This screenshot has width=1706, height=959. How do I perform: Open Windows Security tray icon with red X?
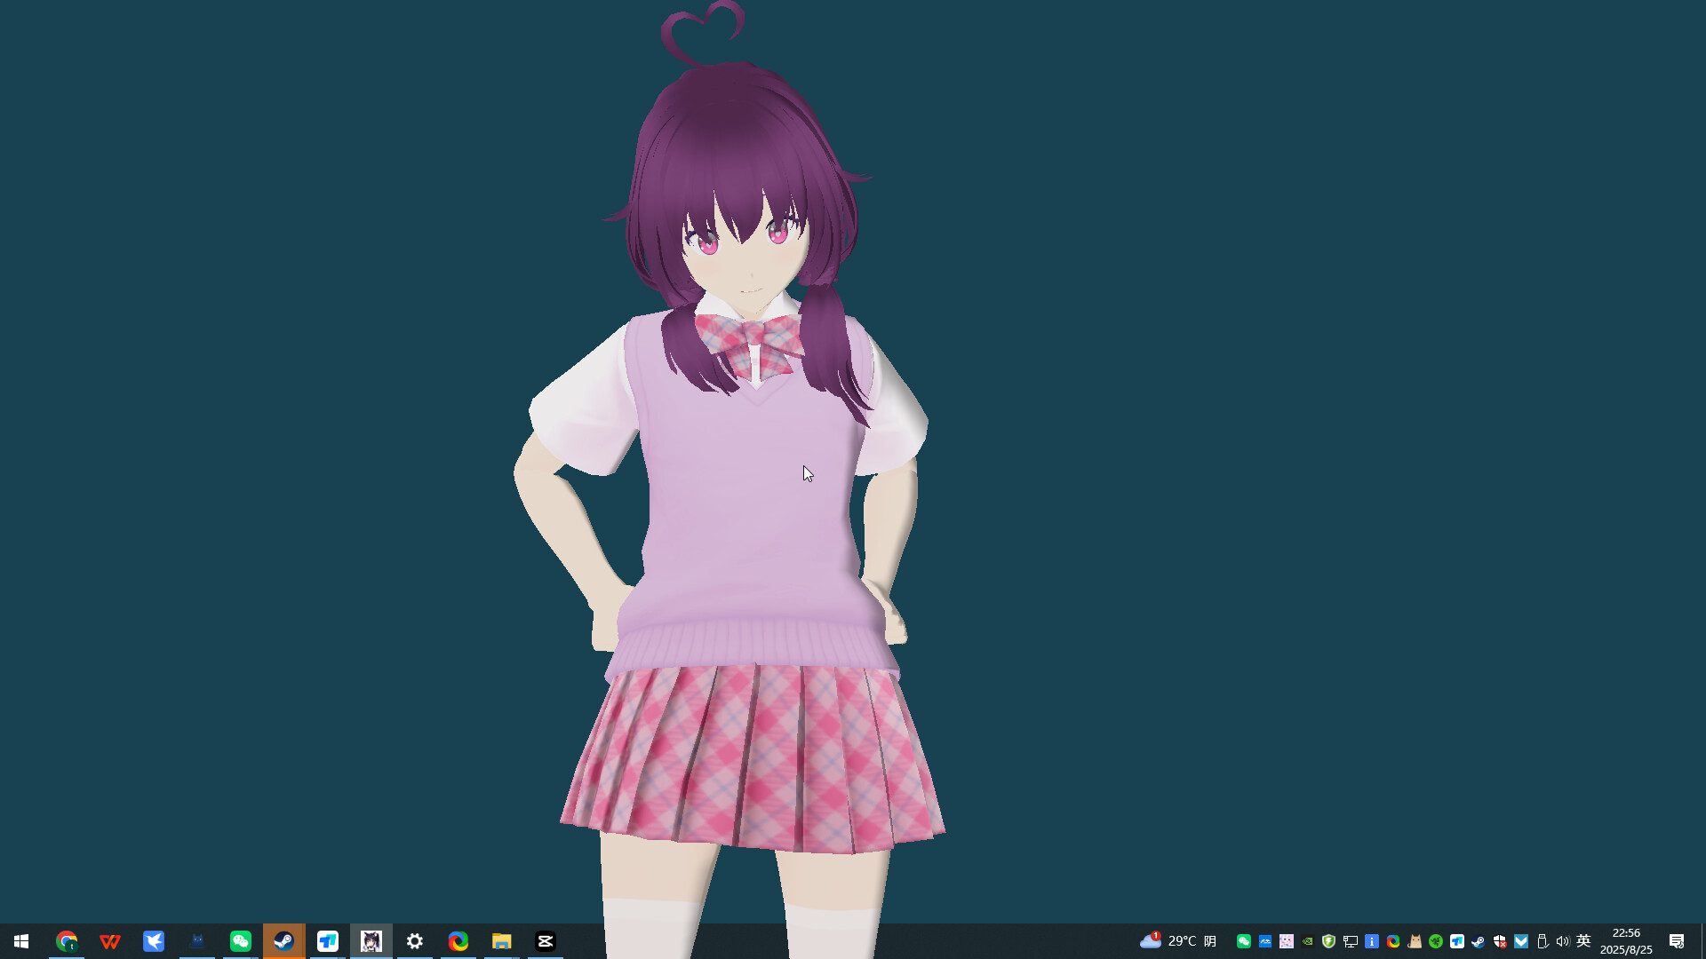pos(1500,941)
